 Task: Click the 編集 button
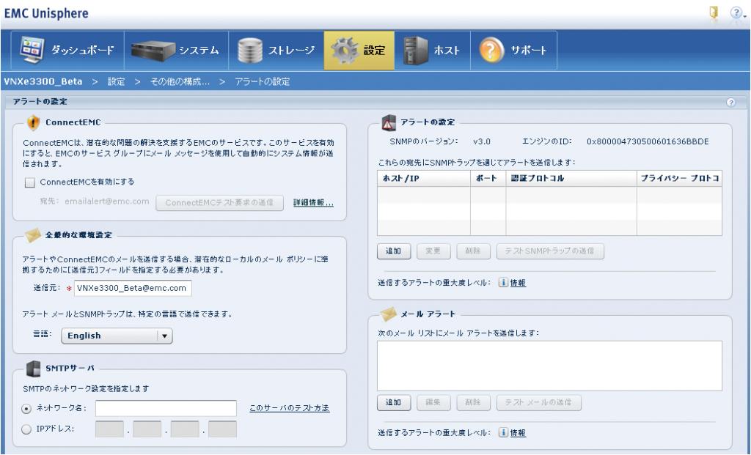tap(433, 402)
